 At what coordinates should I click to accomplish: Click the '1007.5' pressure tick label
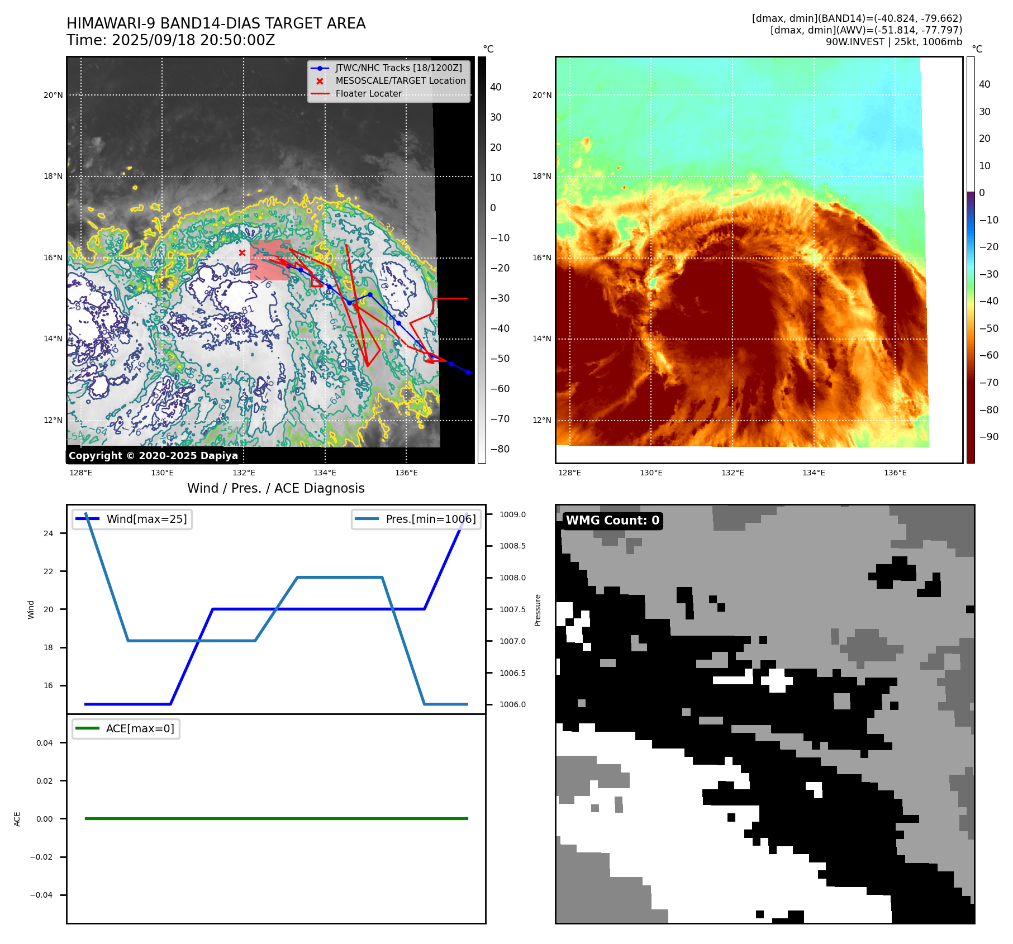(512, 609)
